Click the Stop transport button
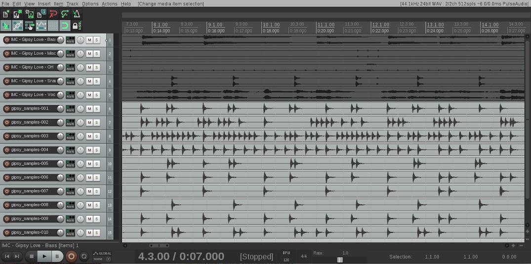The width and height of the screenshot is (531, 264). pos(32,257)
